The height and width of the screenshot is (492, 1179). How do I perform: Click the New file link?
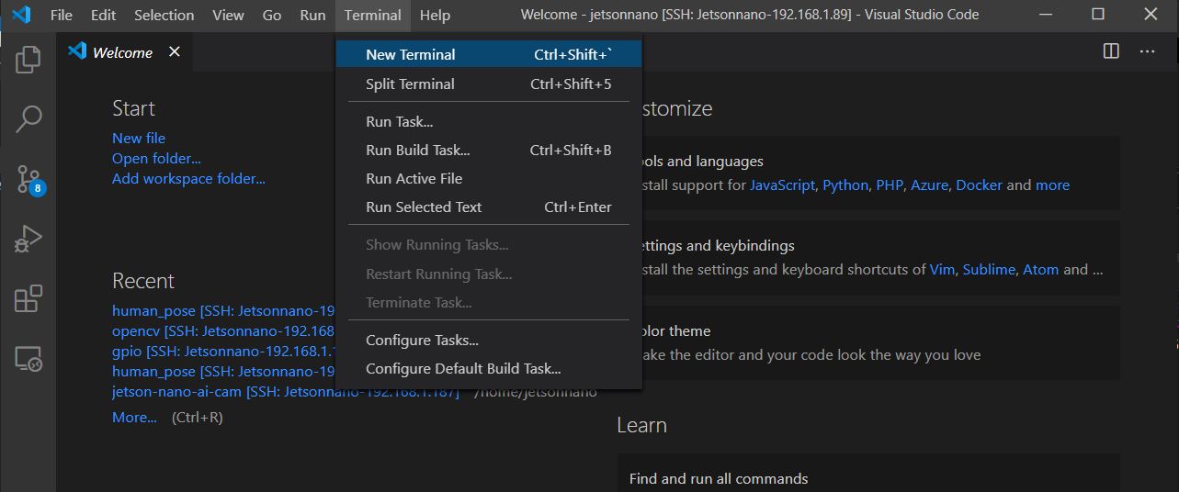pos(139,138)
